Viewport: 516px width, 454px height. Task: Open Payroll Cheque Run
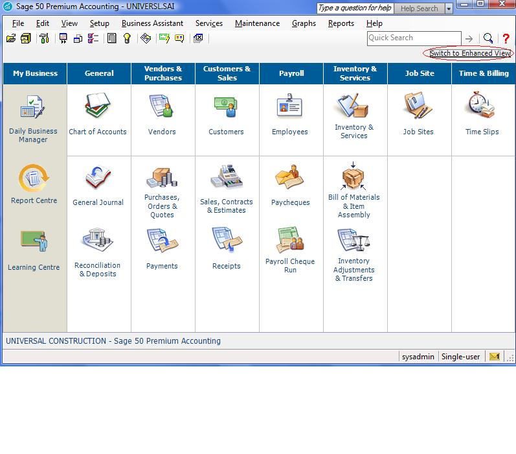click(290, 250)
